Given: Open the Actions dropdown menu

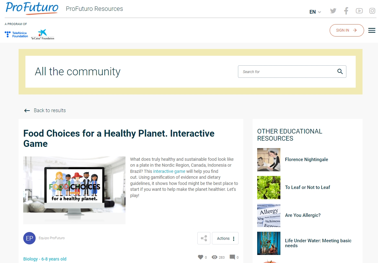Looking at the screenshot, I should (225, 238).
